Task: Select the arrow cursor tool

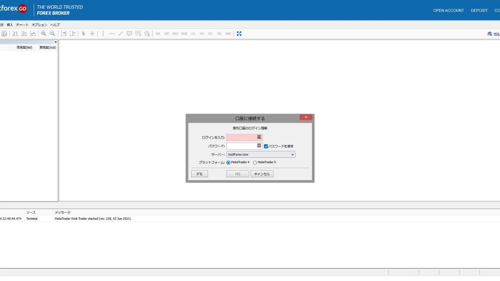Action: point(84,34)
